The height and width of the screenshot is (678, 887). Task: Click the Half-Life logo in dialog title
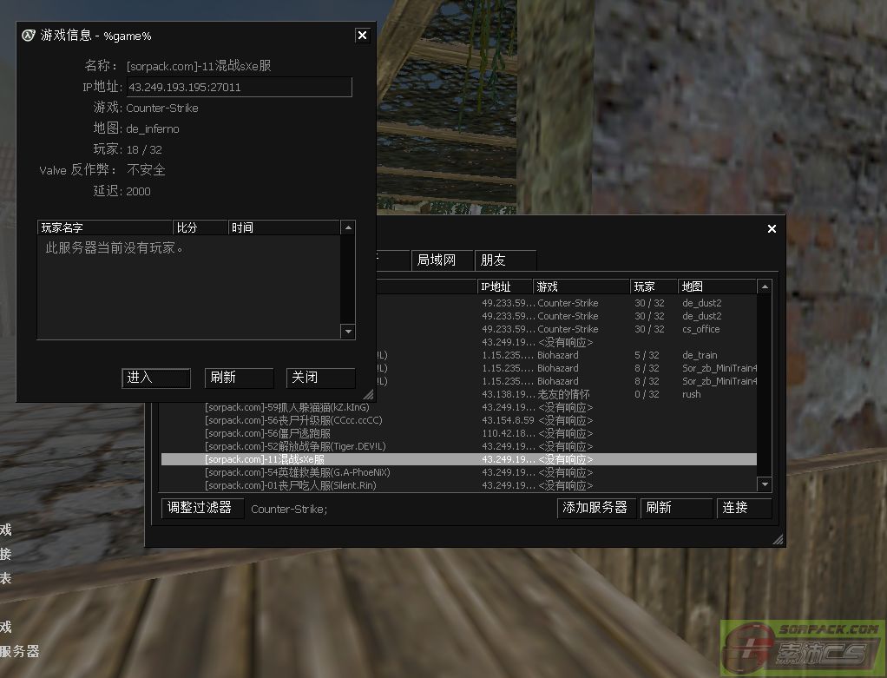tap(29, 36)
